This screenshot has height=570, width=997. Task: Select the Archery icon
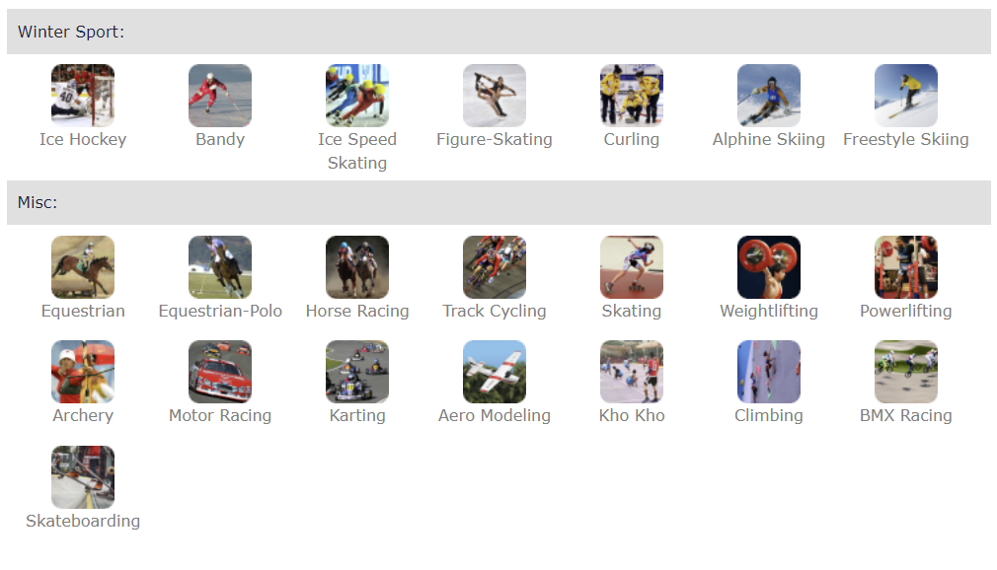(x=83, y=372)
